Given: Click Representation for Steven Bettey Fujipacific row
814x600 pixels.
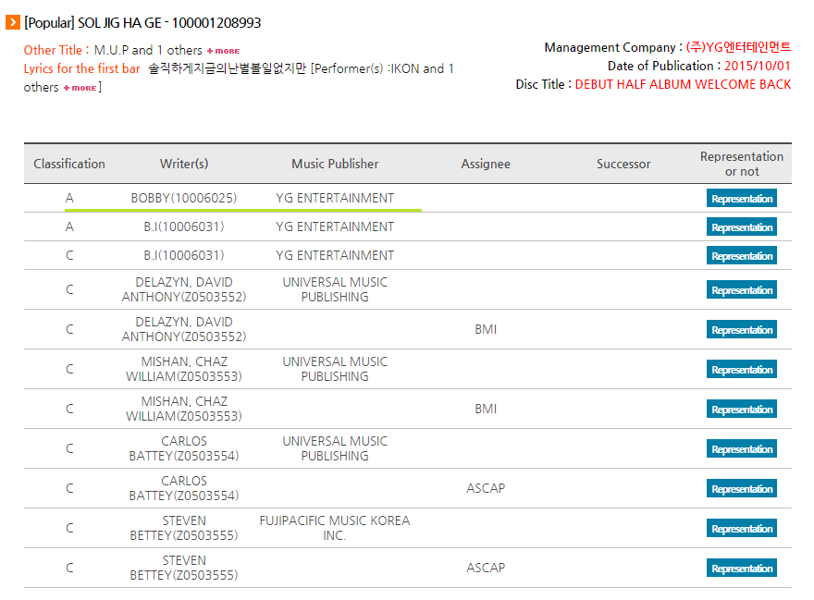Looking at the screenshot, I should coord(741,529).
